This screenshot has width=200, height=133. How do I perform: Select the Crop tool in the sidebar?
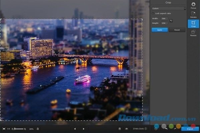pyautogui.click(x=193, y=24)
